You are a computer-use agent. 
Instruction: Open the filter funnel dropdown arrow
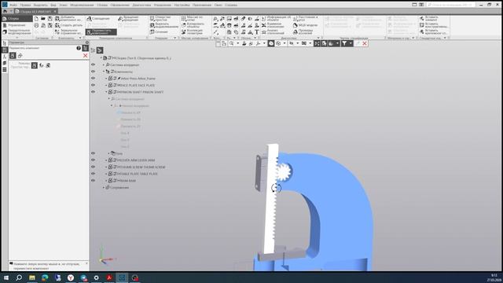351,43
